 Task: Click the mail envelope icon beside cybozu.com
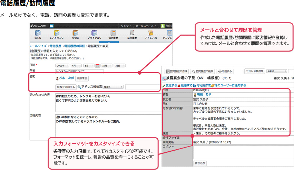click(51, 26)
